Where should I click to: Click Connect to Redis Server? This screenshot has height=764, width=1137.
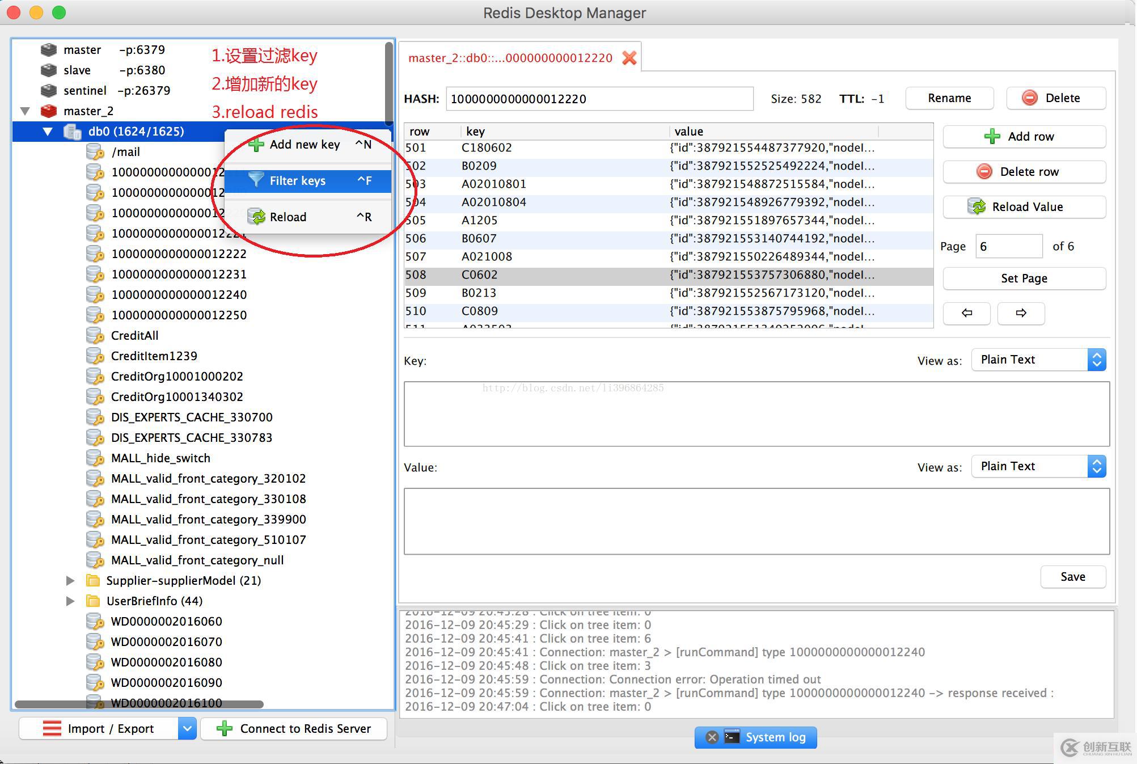point(294,728)
